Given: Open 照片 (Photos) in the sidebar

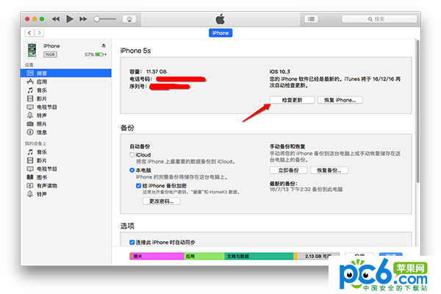Looking at the screenshot, I should coord(41,123).
